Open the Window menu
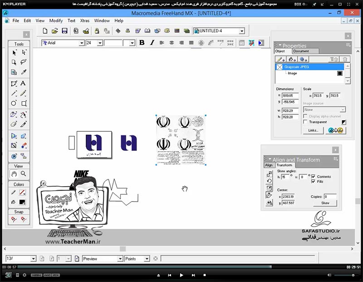 102,20
